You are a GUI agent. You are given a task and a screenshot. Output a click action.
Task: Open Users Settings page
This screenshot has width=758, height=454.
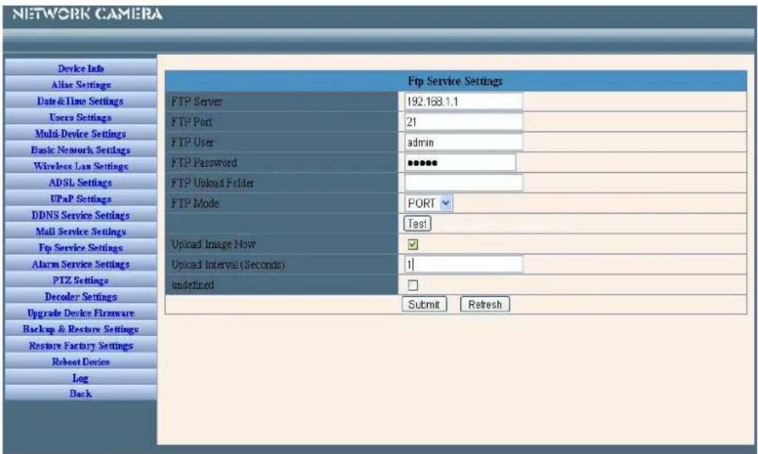click(x=81, y=117)
